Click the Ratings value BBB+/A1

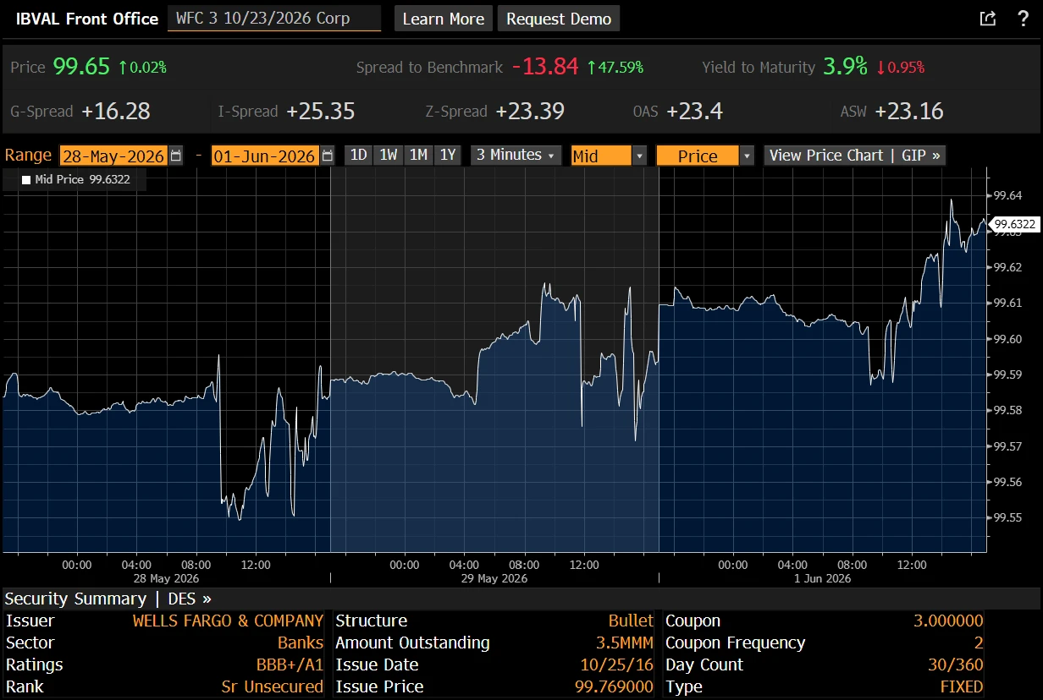tap(290, 664)
